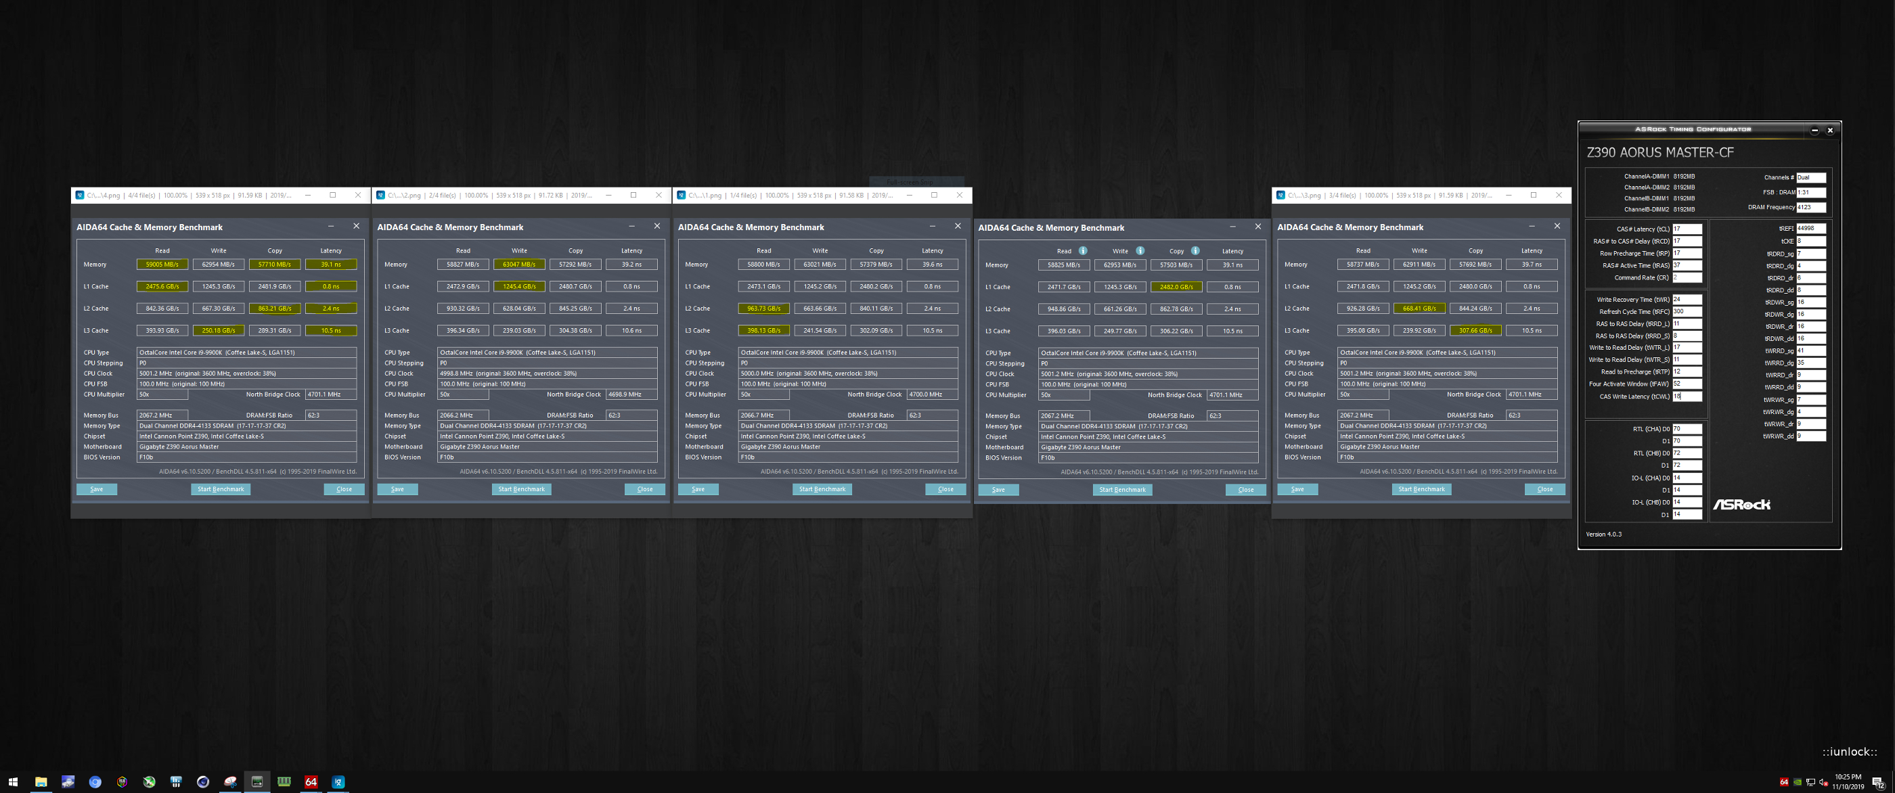The image size is (1895, 793).
Task: Click the CAS# Latency (tCL) value field
Action: pos(1687,229)
